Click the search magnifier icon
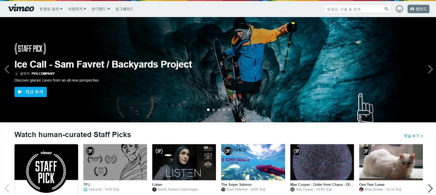This screenshot has width=436, height=195. click(386, 9)
